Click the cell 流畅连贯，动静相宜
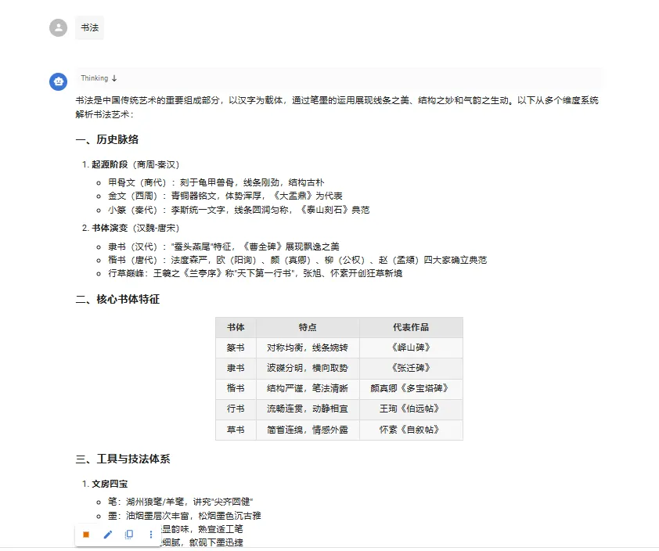Screen dimensions: 659x551 [x=308, y=409]
